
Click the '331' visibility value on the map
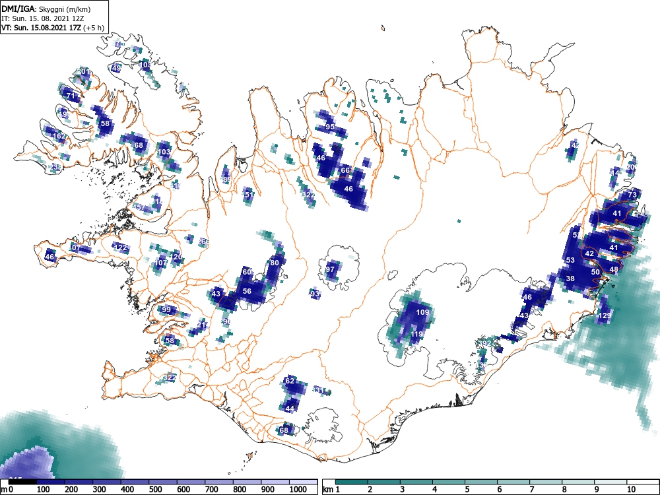319,391
